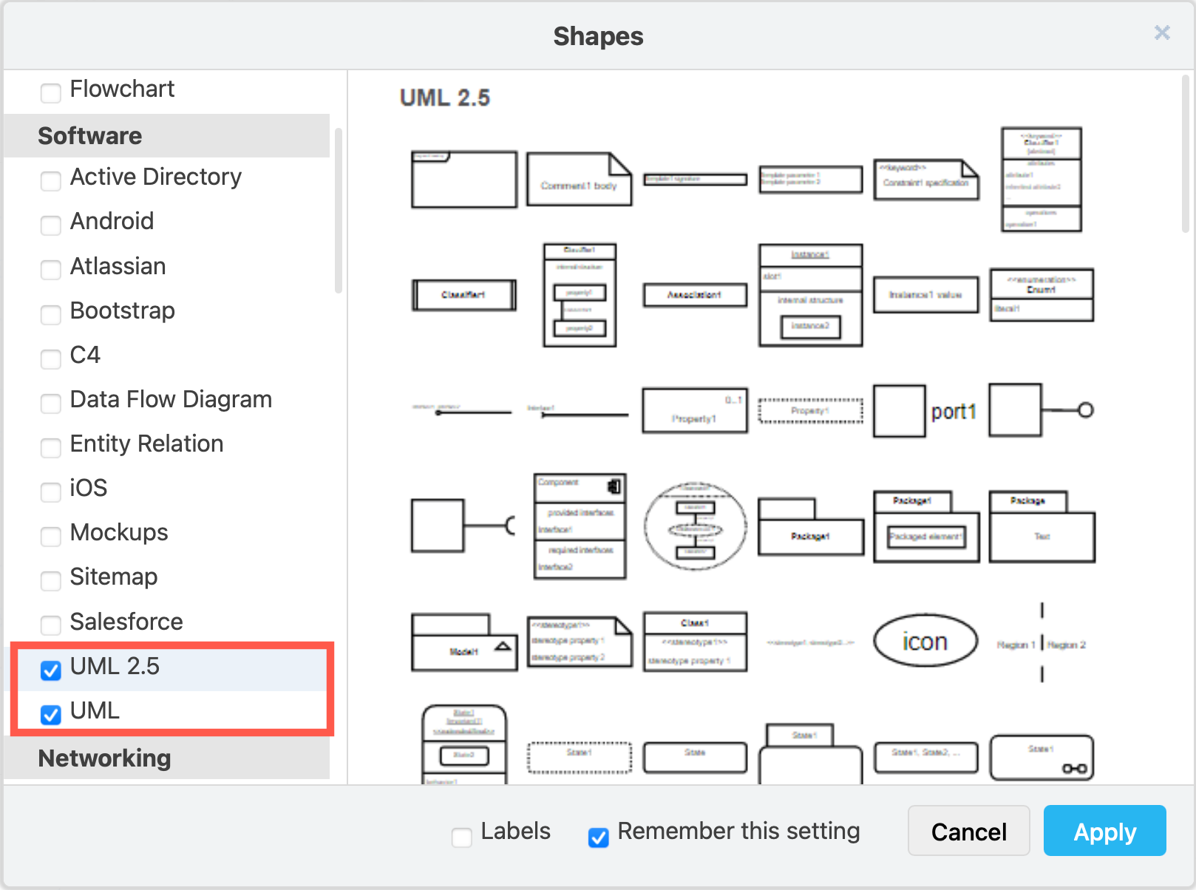Open the Data Flow Diagram library
This screenshot has width=1196, height=890.
click(x=50, y=404)
